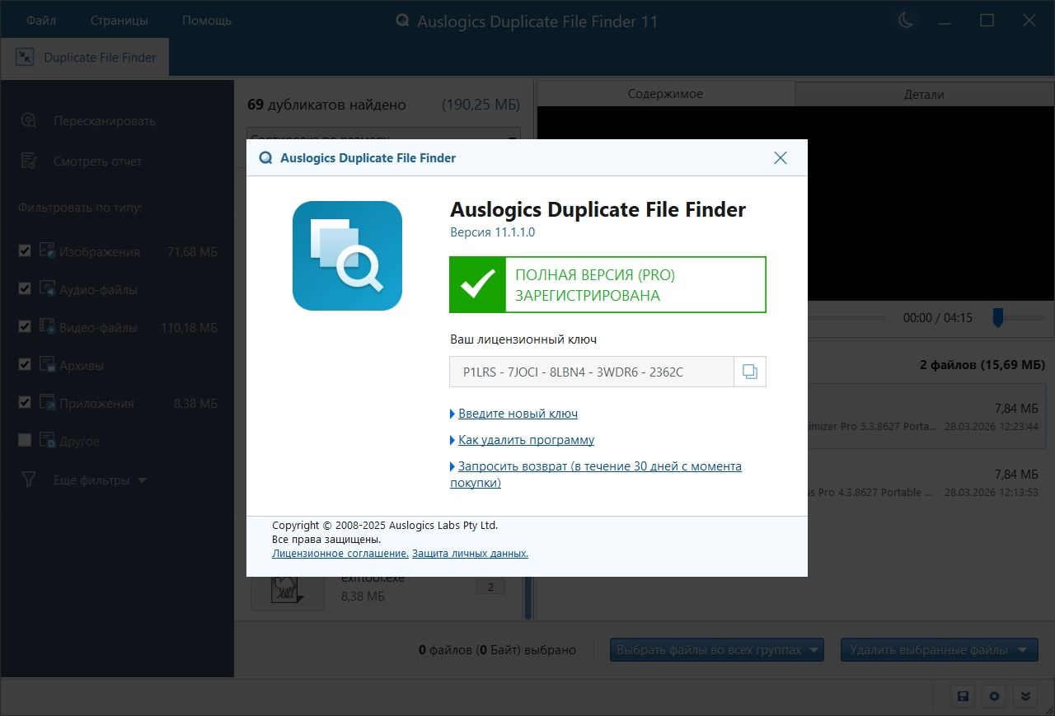Click the '71,68 МБ' size next to Изображения

click(192, 251)
